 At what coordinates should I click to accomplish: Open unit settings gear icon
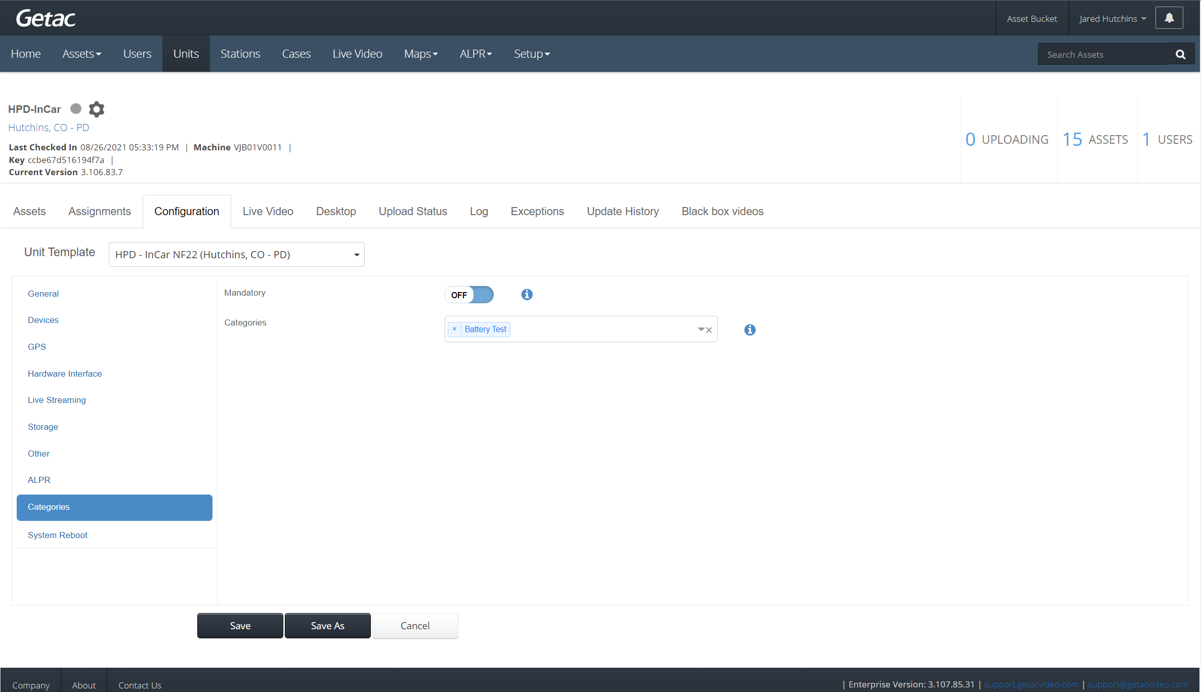point(96,109)
